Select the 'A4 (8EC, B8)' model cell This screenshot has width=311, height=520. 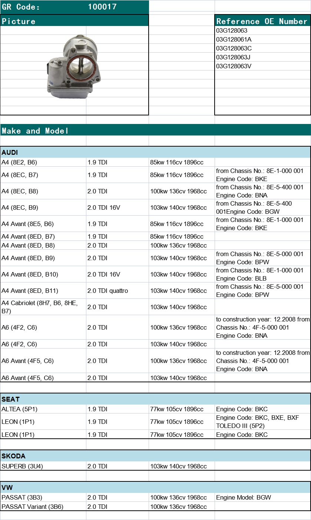click(x=43, y=191)
